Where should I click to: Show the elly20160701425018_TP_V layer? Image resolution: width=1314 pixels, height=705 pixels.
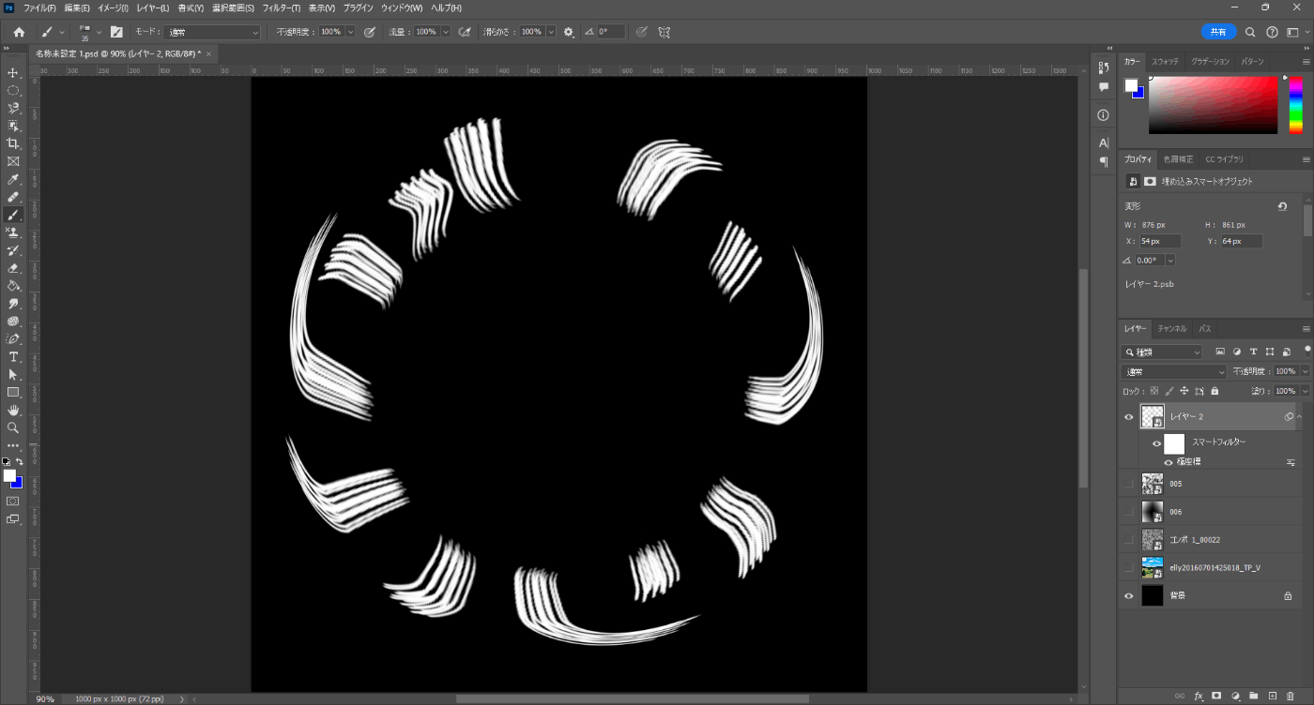tap(1129, 567)
